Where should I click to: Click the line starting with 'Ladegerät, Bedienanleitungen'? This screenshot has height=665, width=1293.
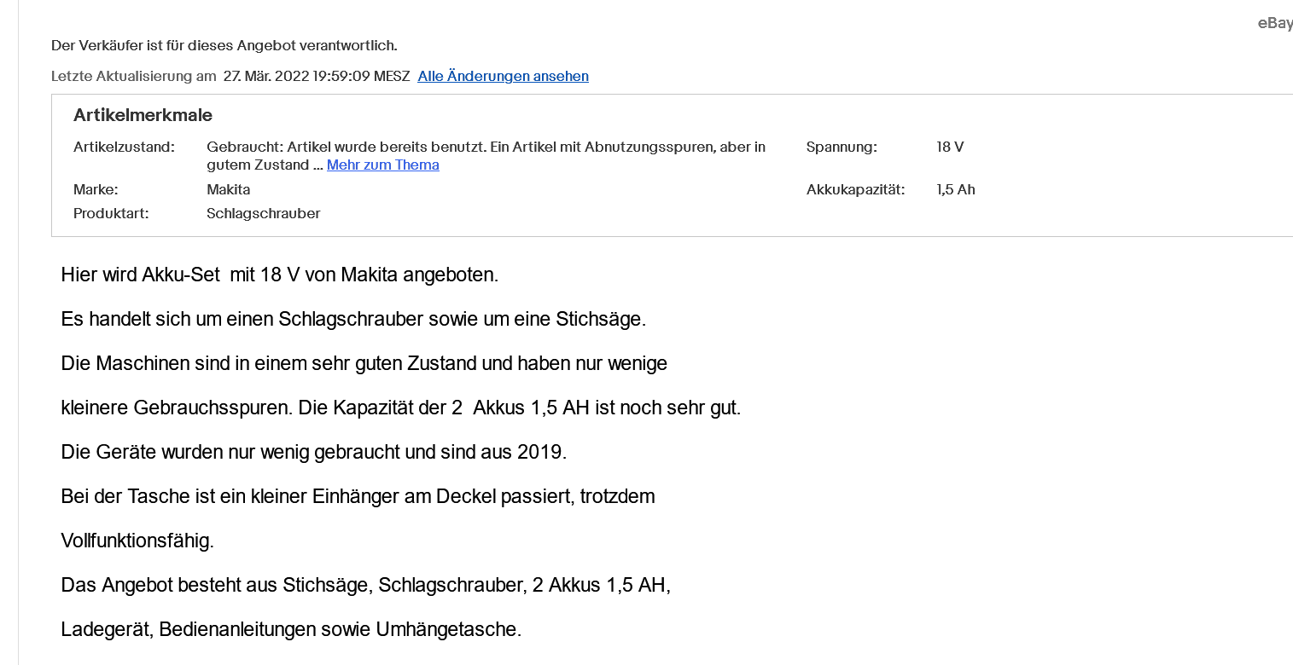(x=290, y=629)
